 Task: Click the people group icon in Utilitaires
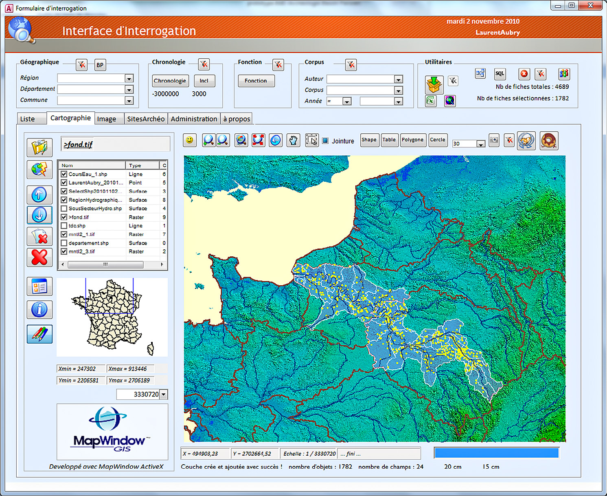564,74
